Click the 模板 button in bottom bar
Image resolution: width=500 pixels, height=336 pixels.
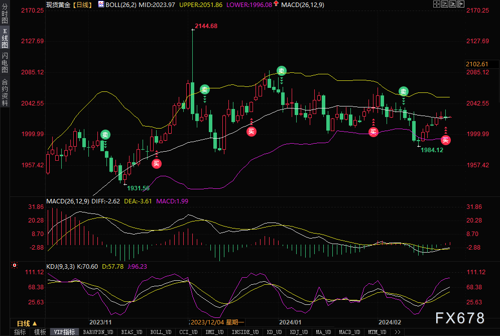point(40,332)
